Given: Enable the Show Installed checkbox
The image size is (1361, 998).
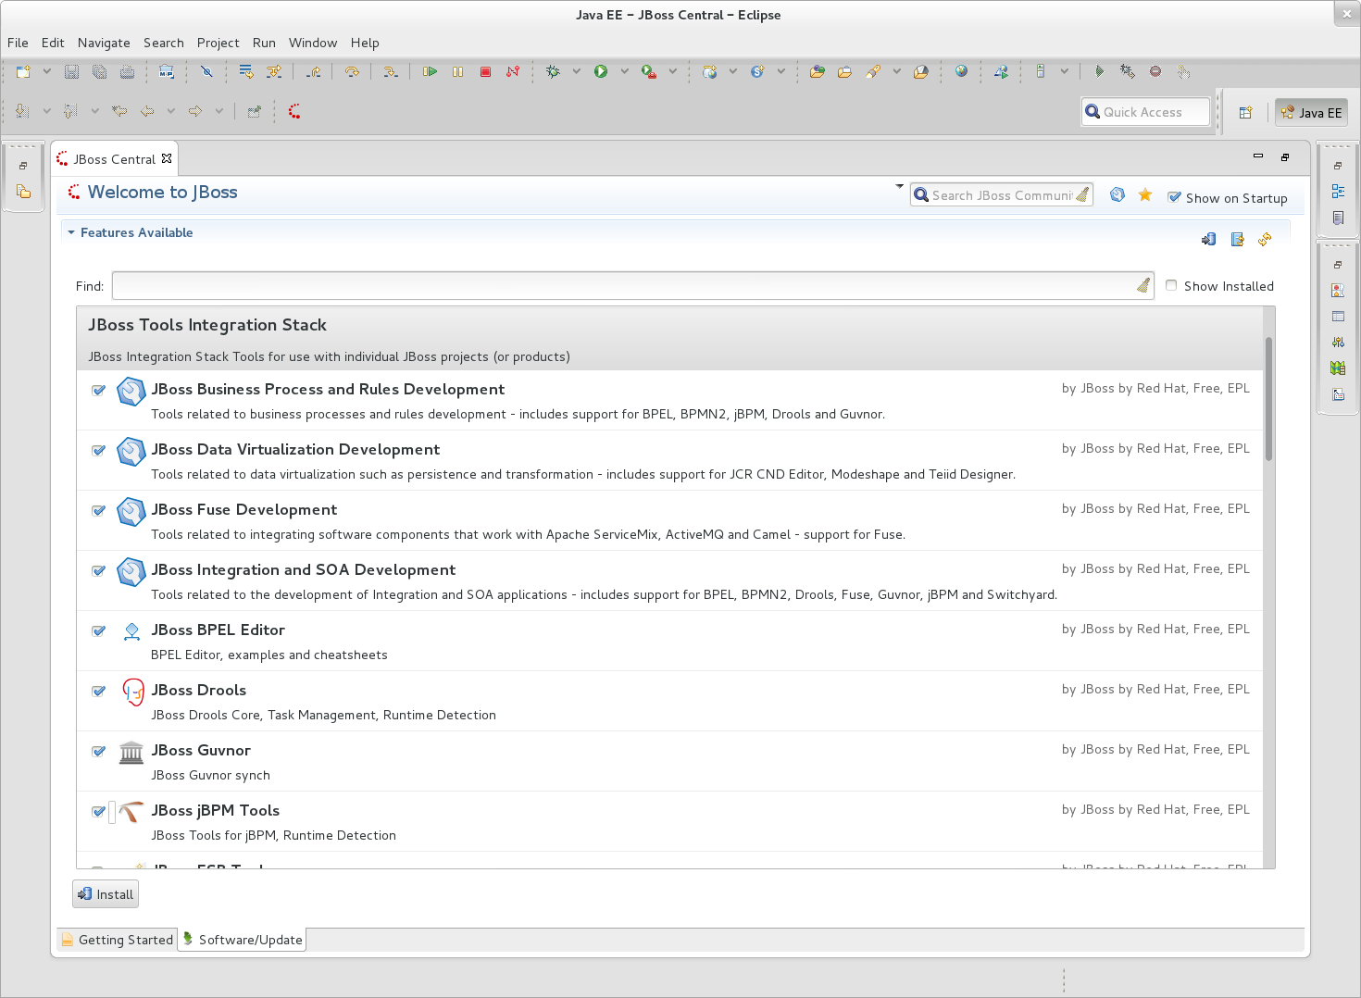Looking at the screenshot, I should (x=1171, y=285).
